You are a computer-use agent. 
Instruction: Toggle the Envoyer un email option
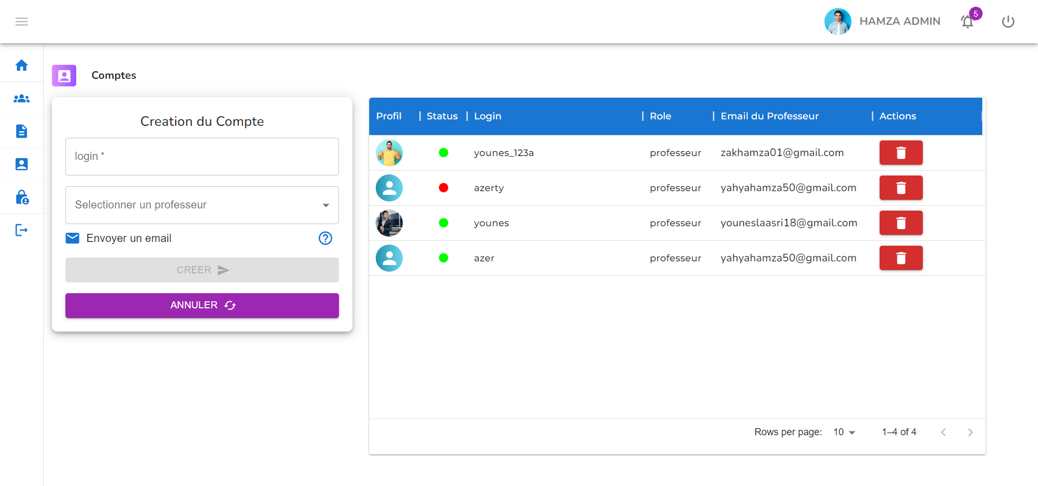point(72,238)
